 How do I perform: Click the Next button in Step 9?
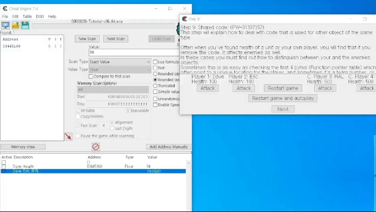(x=283, y=109)
